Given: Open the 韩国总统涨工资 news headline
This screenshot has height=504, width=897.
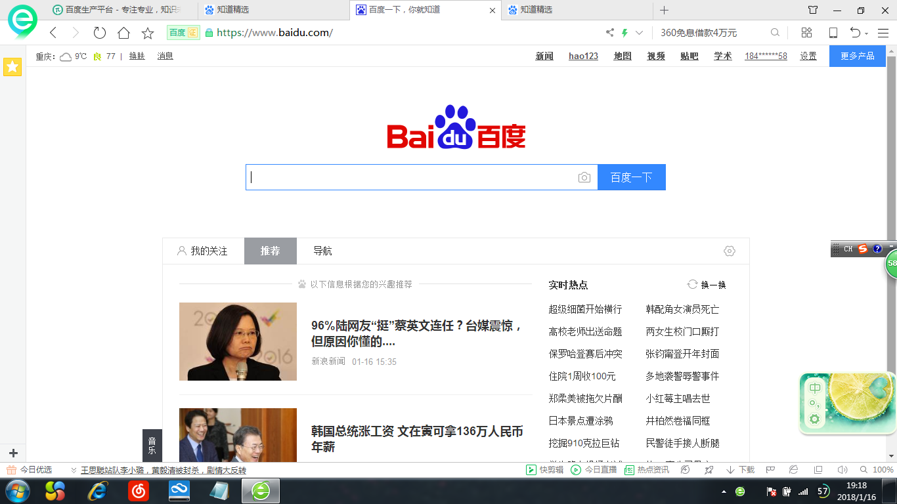Looking at the screenshot, I should point(417,439).
